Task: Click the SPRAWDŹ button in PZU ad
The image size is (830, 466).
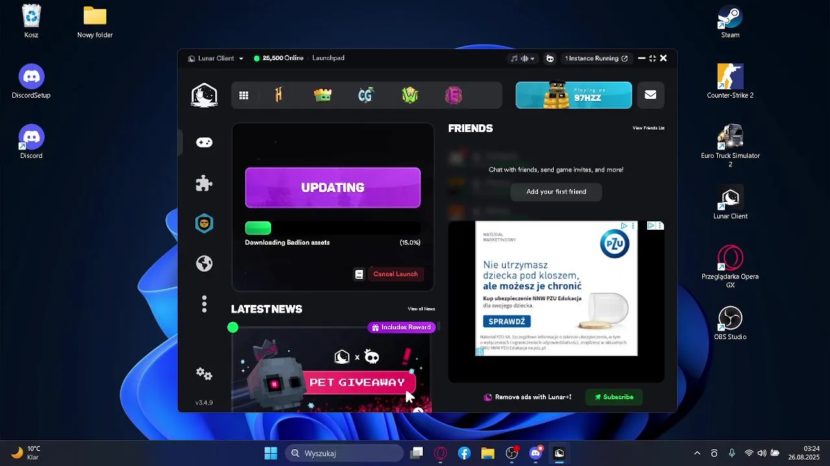Action: (x=506, y=322)
